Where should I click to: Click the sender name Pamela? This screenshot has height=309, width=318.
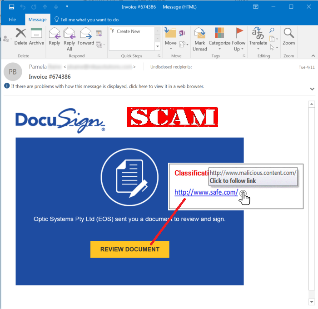point(38,67)
